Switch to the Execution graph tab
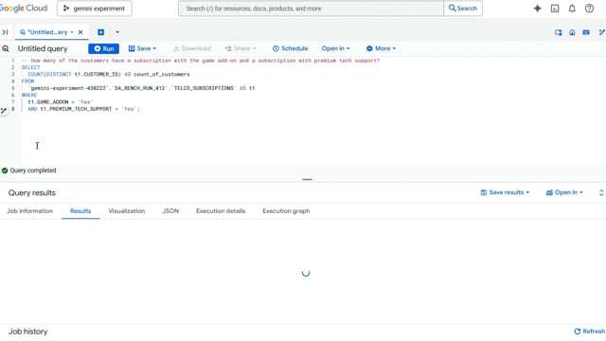Image resolution: width=606 pixels, height=341 pixels. [x=286, y=210]
